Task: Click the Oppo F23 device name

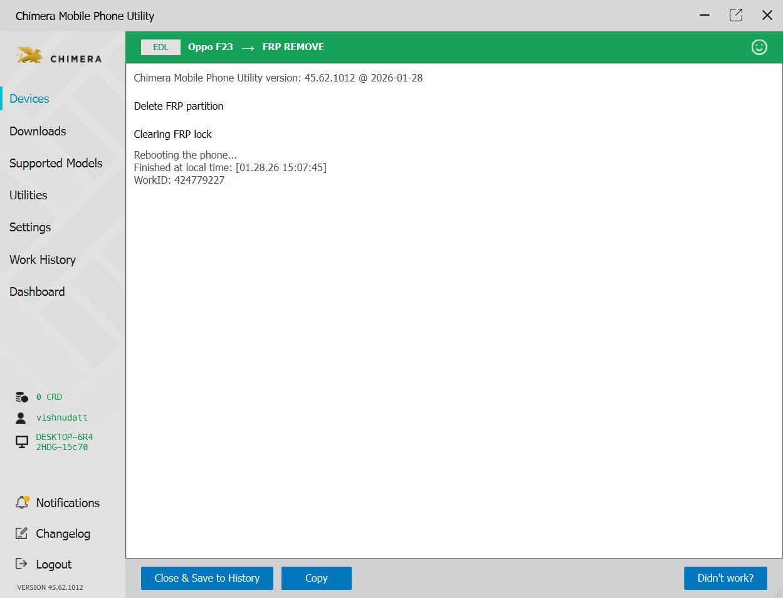Action: (x=211, y=47)
